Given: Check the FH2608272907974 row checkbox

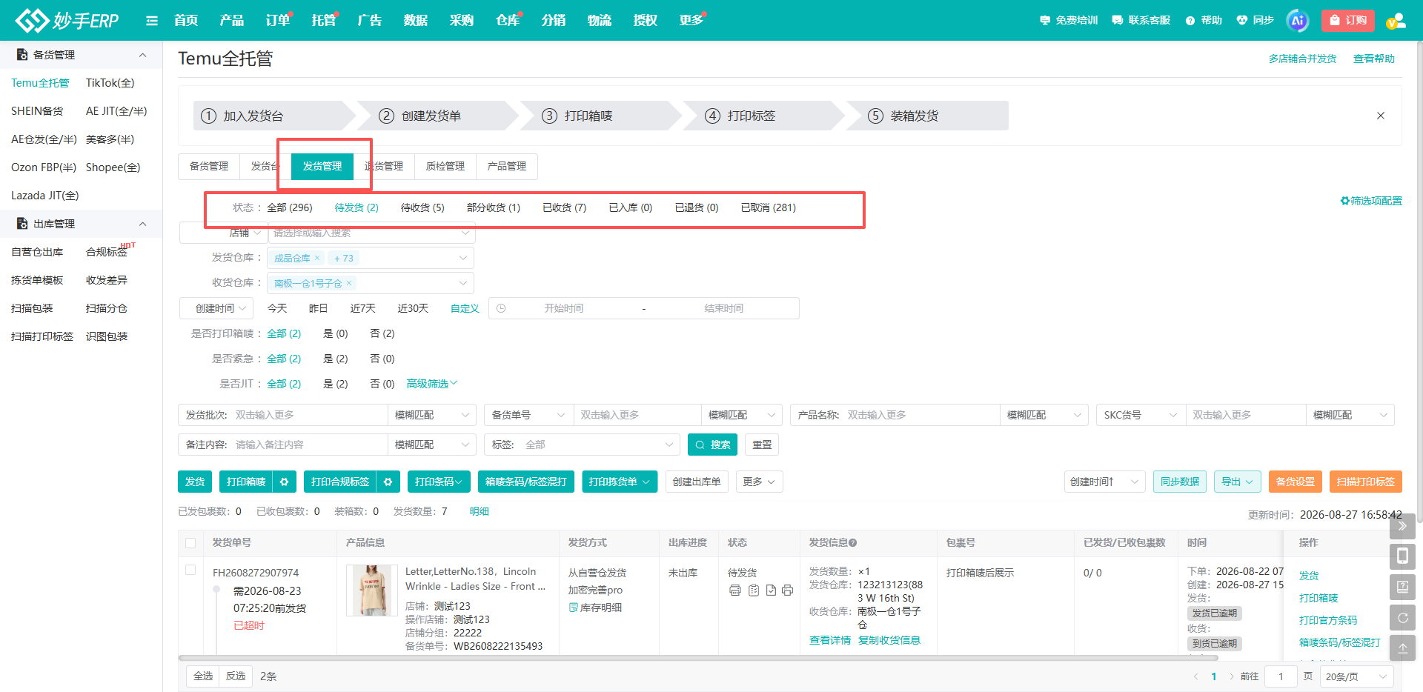Looking at the screenshot, I should (190, 570).
